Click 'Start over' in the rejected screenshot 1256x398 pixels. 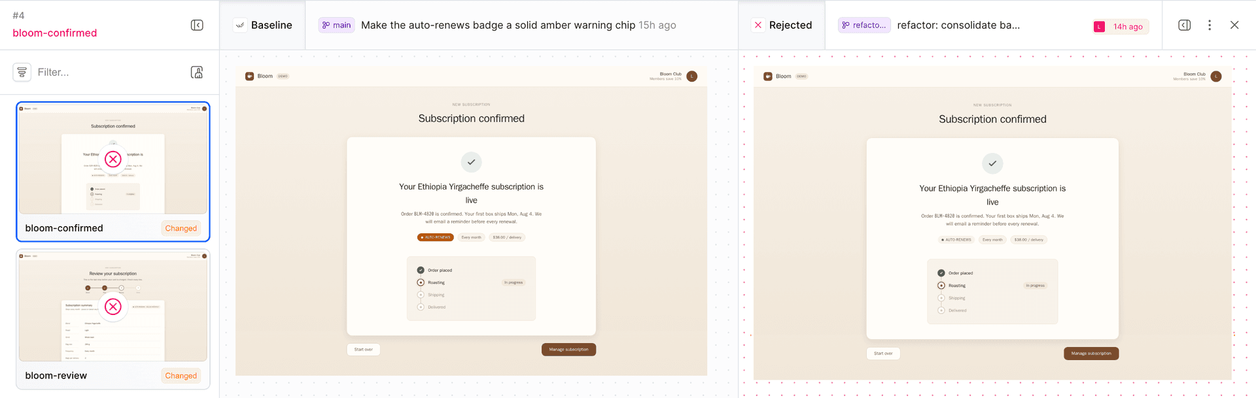point(883,354)
